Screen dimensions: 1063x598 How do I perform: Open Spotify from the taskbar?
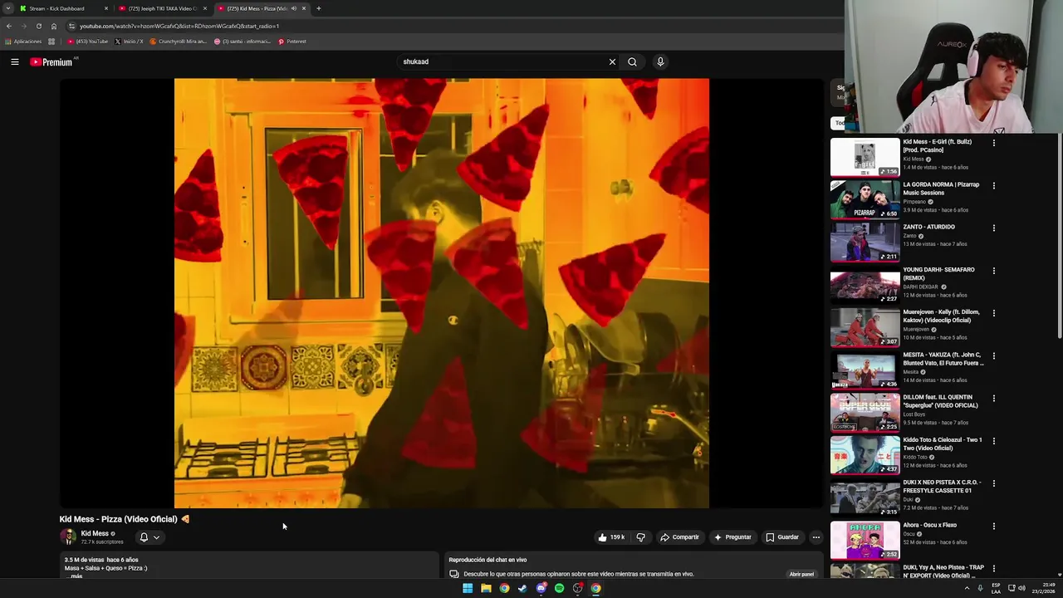(559, 588)
